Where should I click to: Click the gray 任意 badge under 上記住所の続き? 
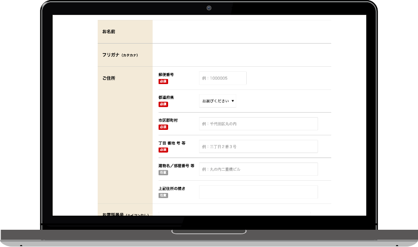pos(163,195)
